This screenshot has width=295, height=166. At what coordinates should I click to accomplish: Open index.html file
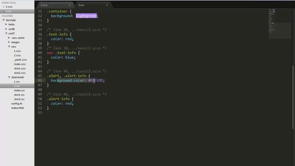(18, 108)
